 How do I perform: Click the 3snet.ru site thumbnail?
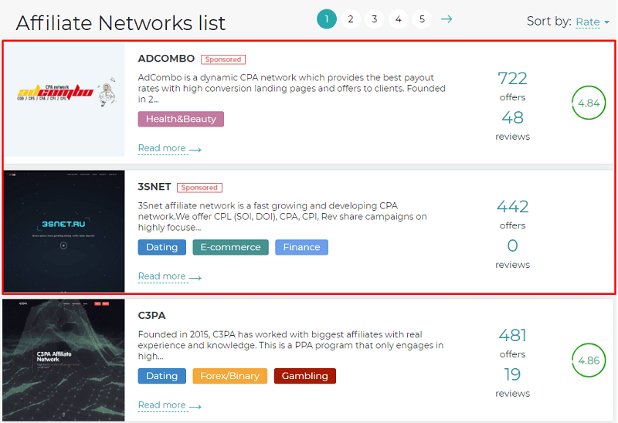[x=64, y=232]
